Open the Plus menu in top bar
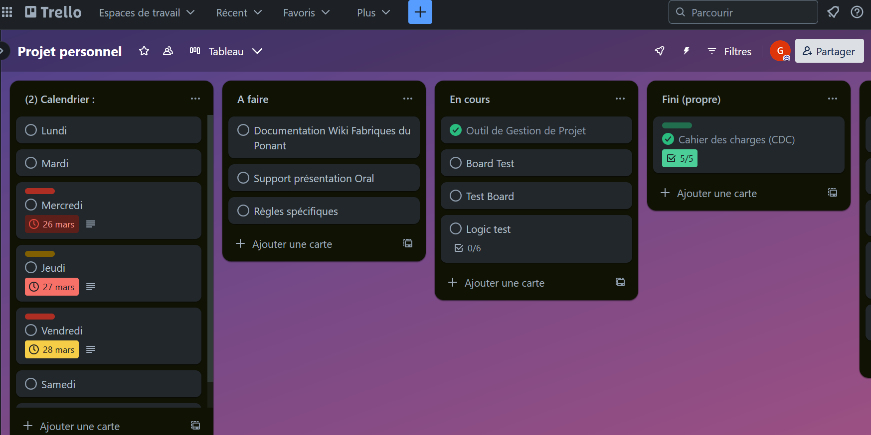This screenshot has height=435, width=871. 373,12
